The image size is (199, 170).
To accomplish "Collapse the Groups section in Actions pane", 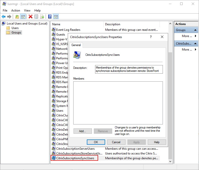I will (195, 30).
